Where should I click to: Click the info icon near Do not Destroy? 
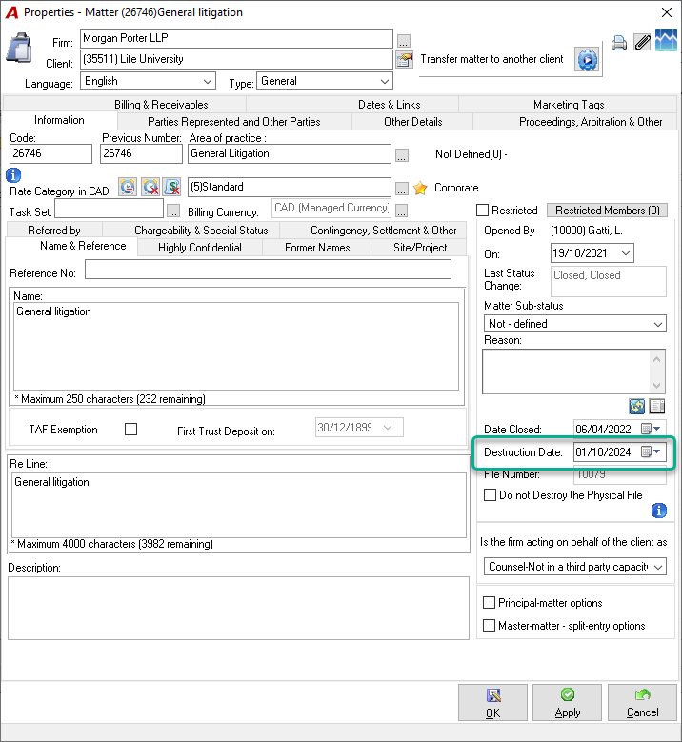pyautogui.click(x=659, y=511)
